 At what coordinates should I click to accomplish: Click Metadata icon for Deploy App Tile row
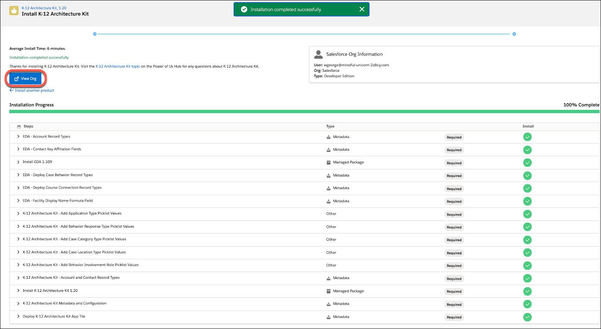(x=329, y=317)
